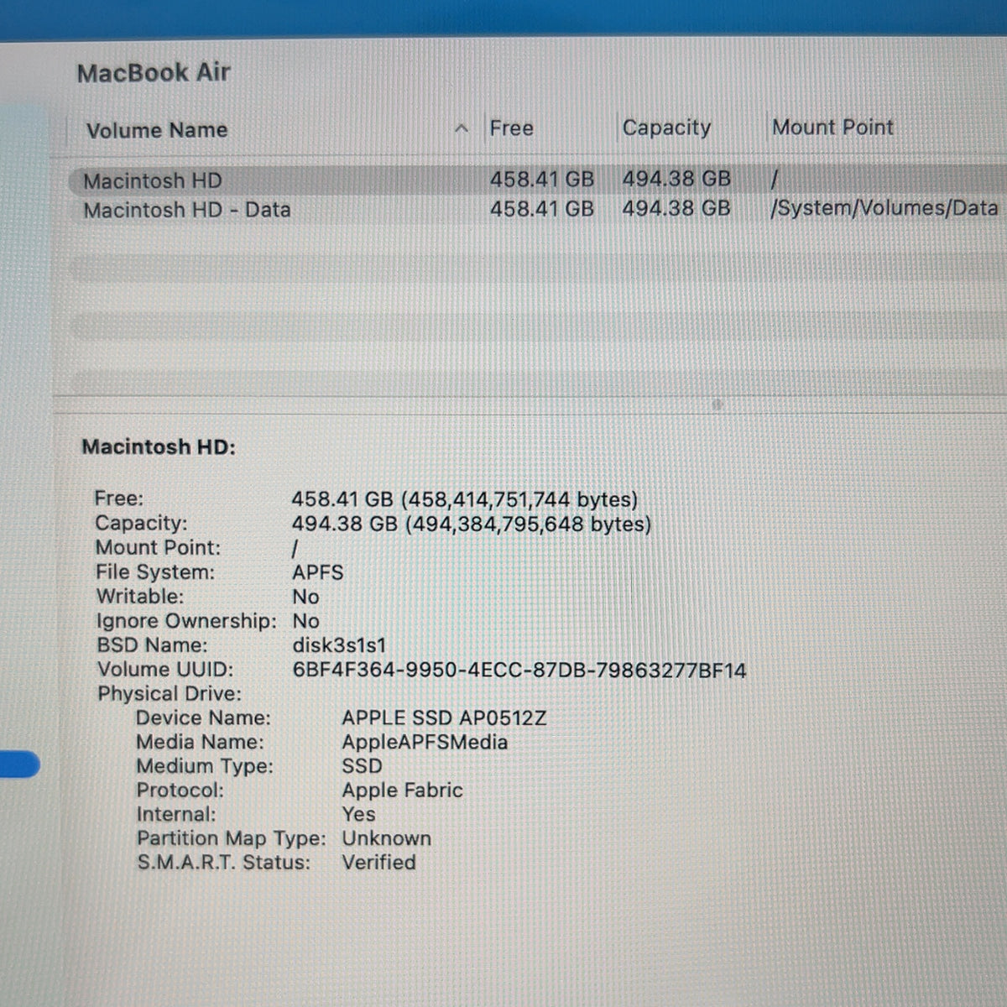Image resolution: width=1007 pixels, height=1007 pixels.
Task: Click the Physical Drive: label
Action: (170, 694)
